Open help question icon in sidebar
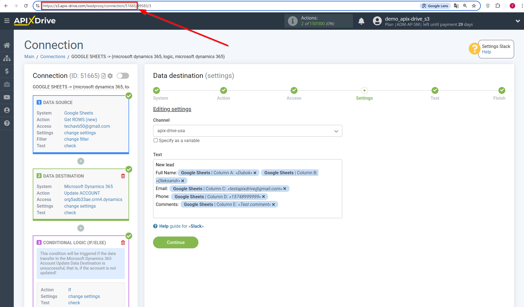 pyautogui.click(x=7, y=123)
